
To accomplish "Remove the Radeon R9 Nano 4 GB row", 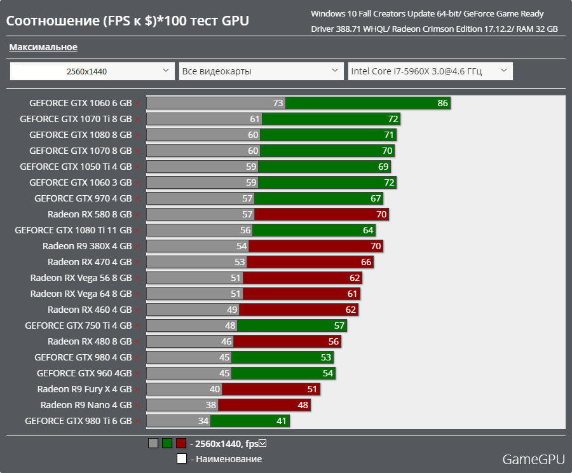I will [137, 406].
